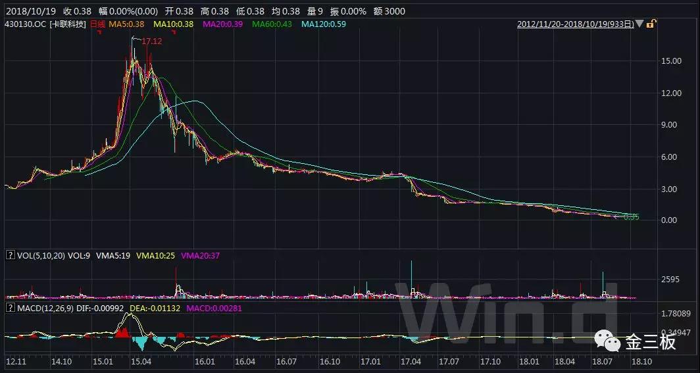Select the MA60 moving average label
This screenshot has height=373, width=700.
(272, 24)
